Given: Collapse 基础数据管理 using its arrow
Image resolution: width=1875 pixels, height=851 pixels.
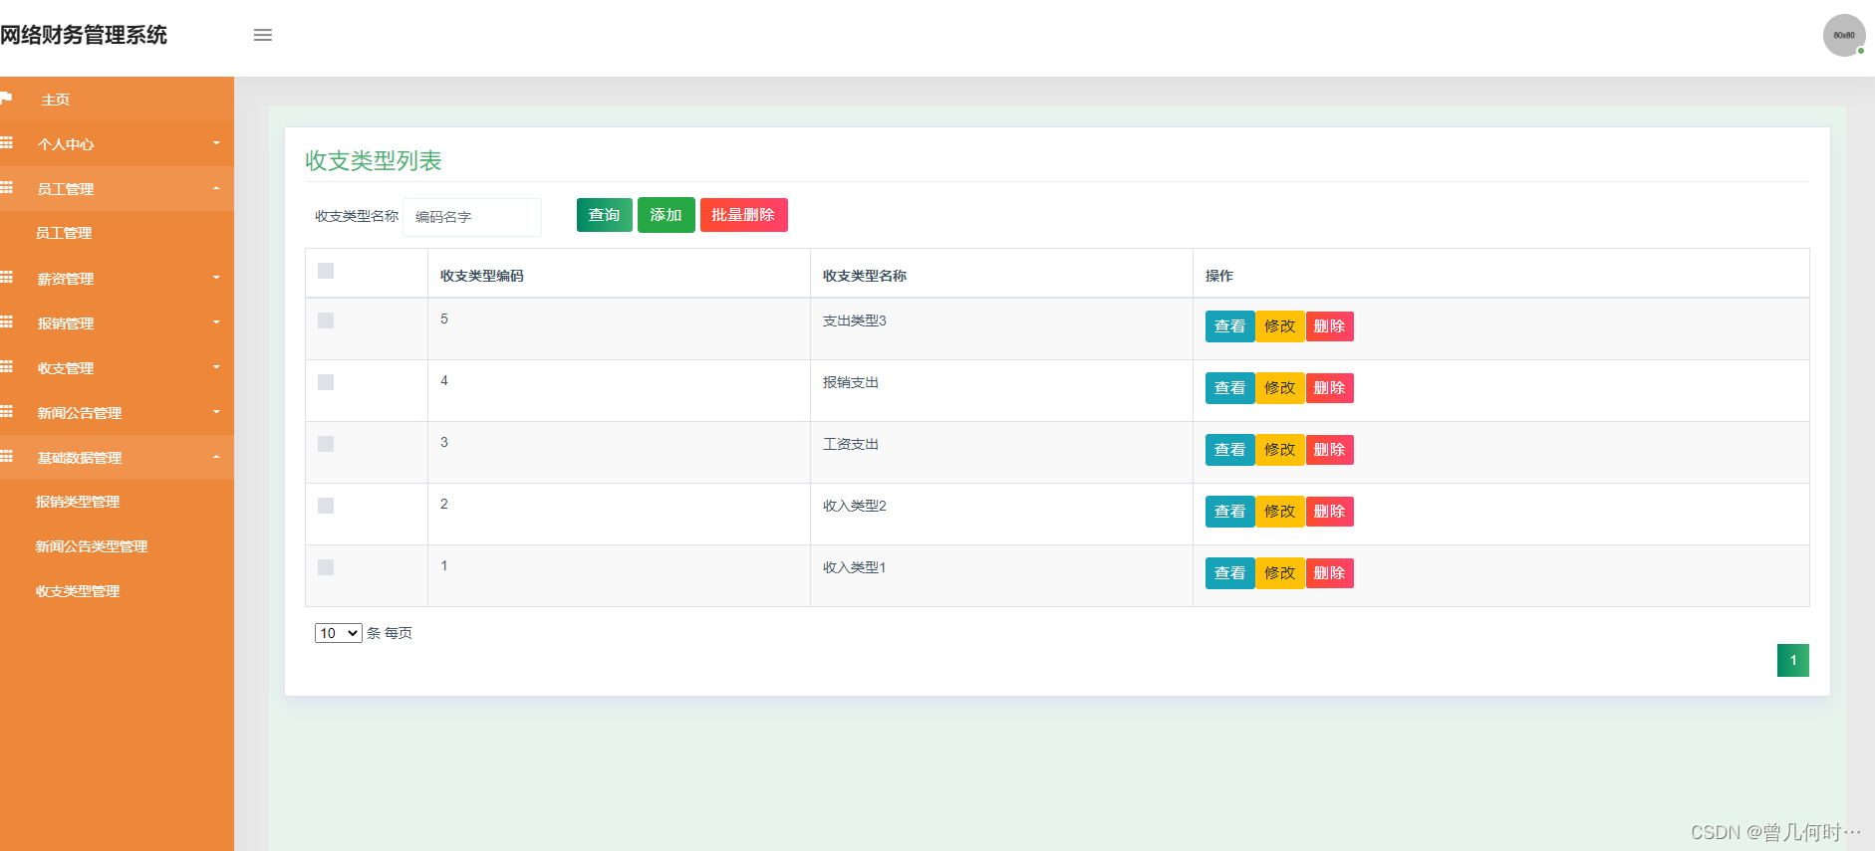Looking at the screenshot, I should [216, 457].
